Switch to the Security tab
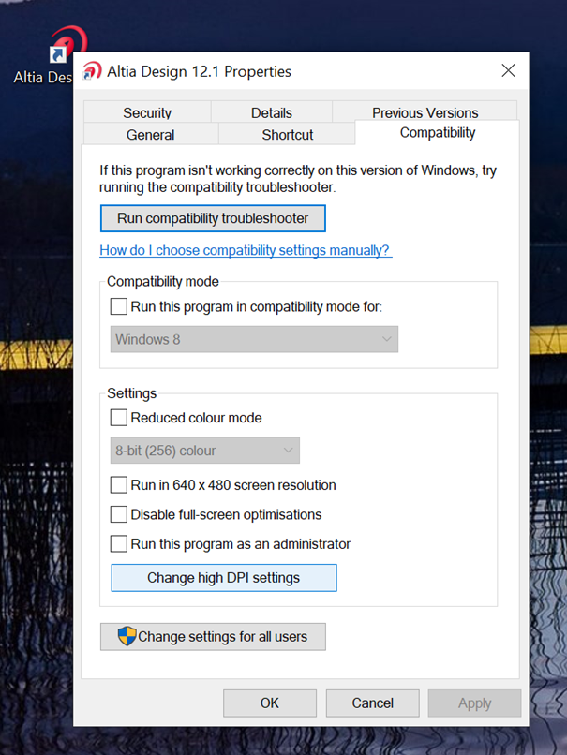Screen dimensions: 567x755 coord(147,112)
